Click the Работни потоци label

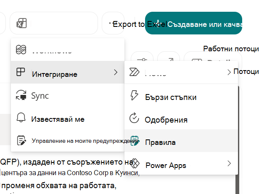(231, 49)
